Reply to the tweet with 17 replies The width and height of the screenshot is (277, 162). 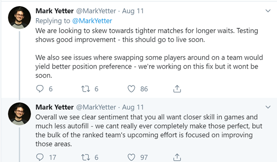pos(40,157)
